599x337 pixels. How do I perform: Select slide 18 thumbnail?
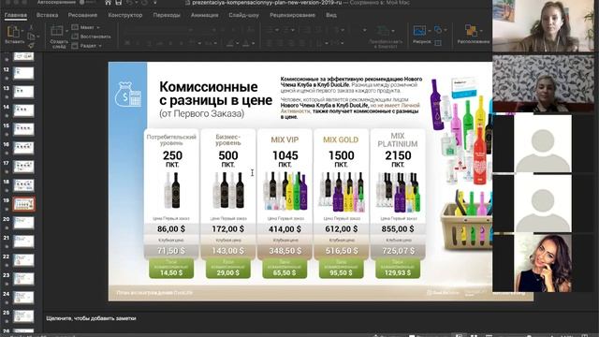(x=23, y=185)
